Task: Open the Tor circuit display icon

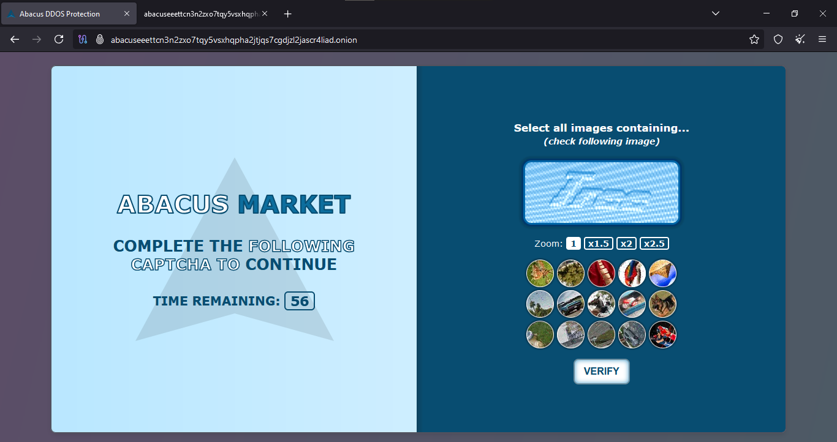Action: [83, 39]
